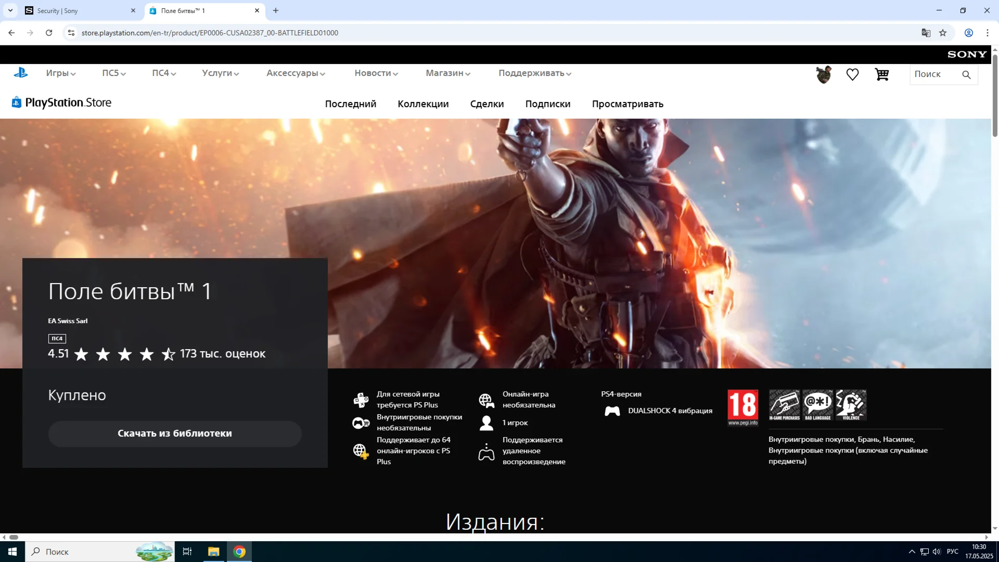Viewport: 999px width, 562px height.
Task: Open the shopping cart icon
Action: 881,74
